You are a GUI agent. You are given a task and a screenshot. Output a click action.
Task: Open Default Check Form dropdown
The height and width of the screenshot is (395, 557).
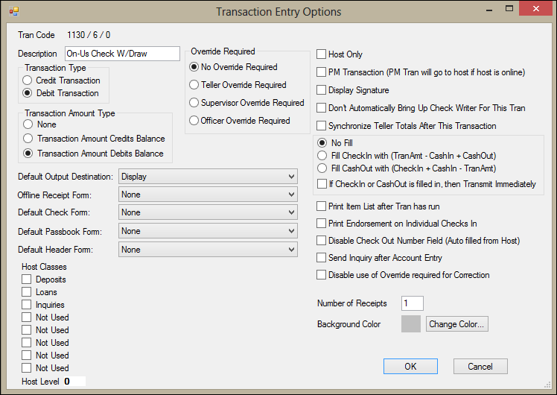[x=208, y=212]
